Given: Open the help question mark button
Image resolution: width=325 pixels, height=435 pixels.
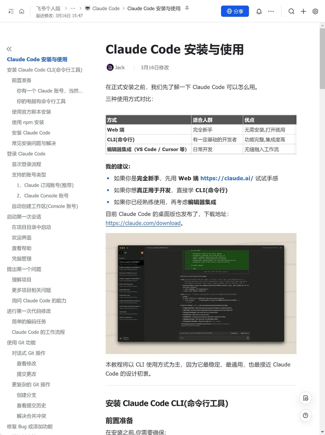Looking at the screenshot, I should tap(305, 415).
